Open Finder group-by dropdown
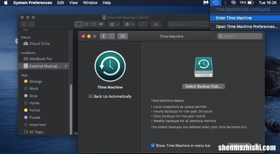Viewport: 280px width, 154px height. [x=114, y=24]
